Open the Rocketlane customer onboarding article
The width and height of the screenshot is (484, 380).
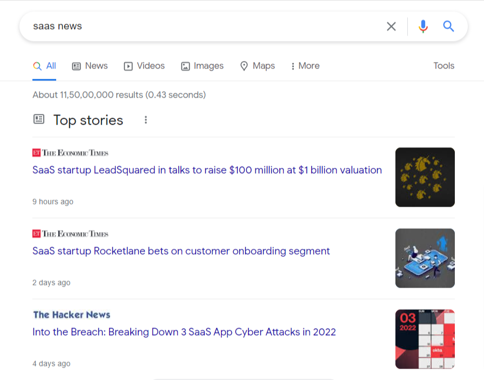(181, 251)
